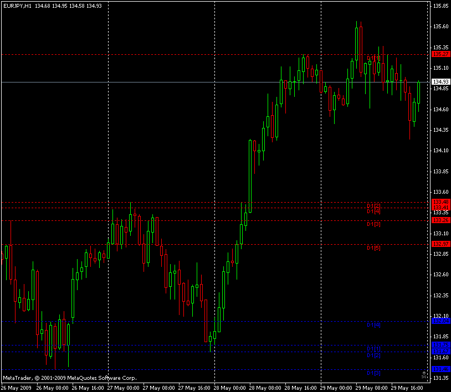Click the red D1[3] line label
Viewport: 451px width, 392px height.
pos(373,224)
